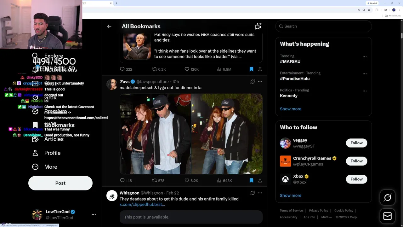
Task: Open more options on Favs post
Action: [260, 82]
